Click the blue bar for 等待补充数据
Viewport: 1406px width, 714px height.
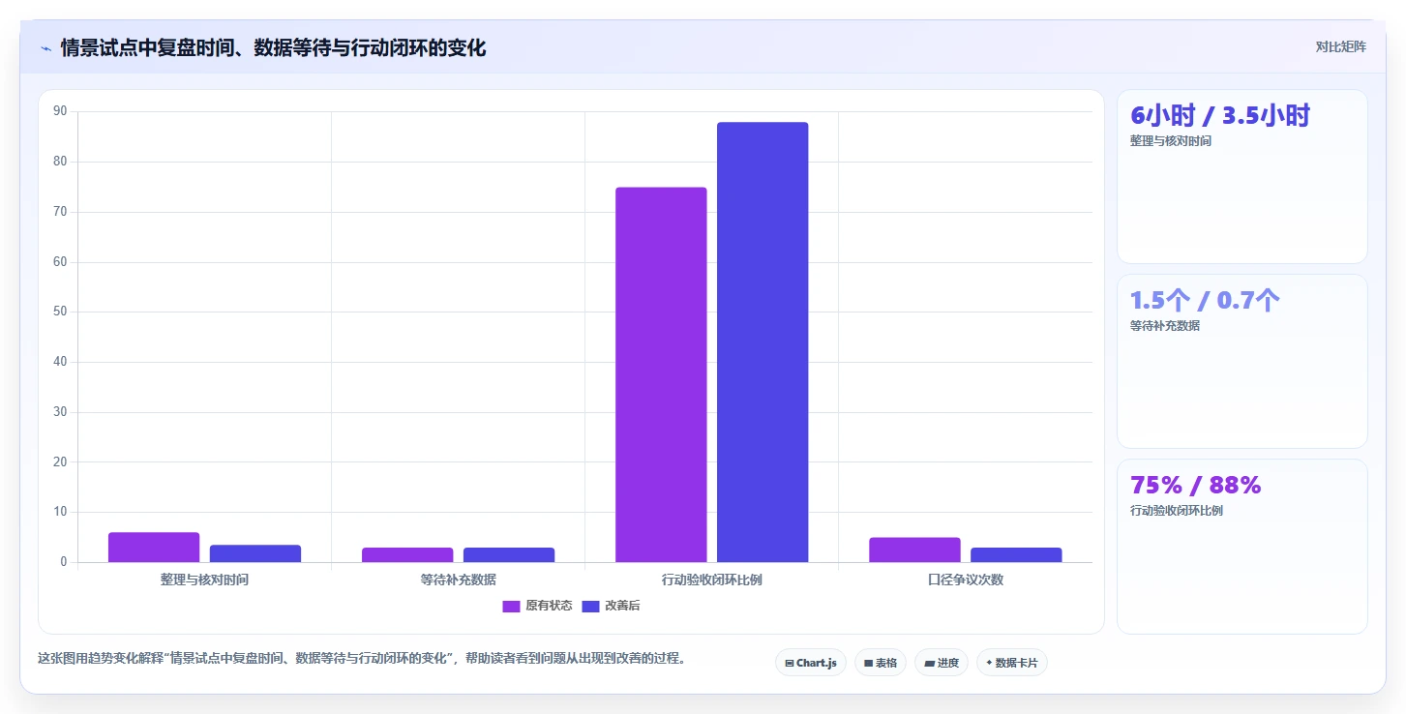tap(509, 555)
